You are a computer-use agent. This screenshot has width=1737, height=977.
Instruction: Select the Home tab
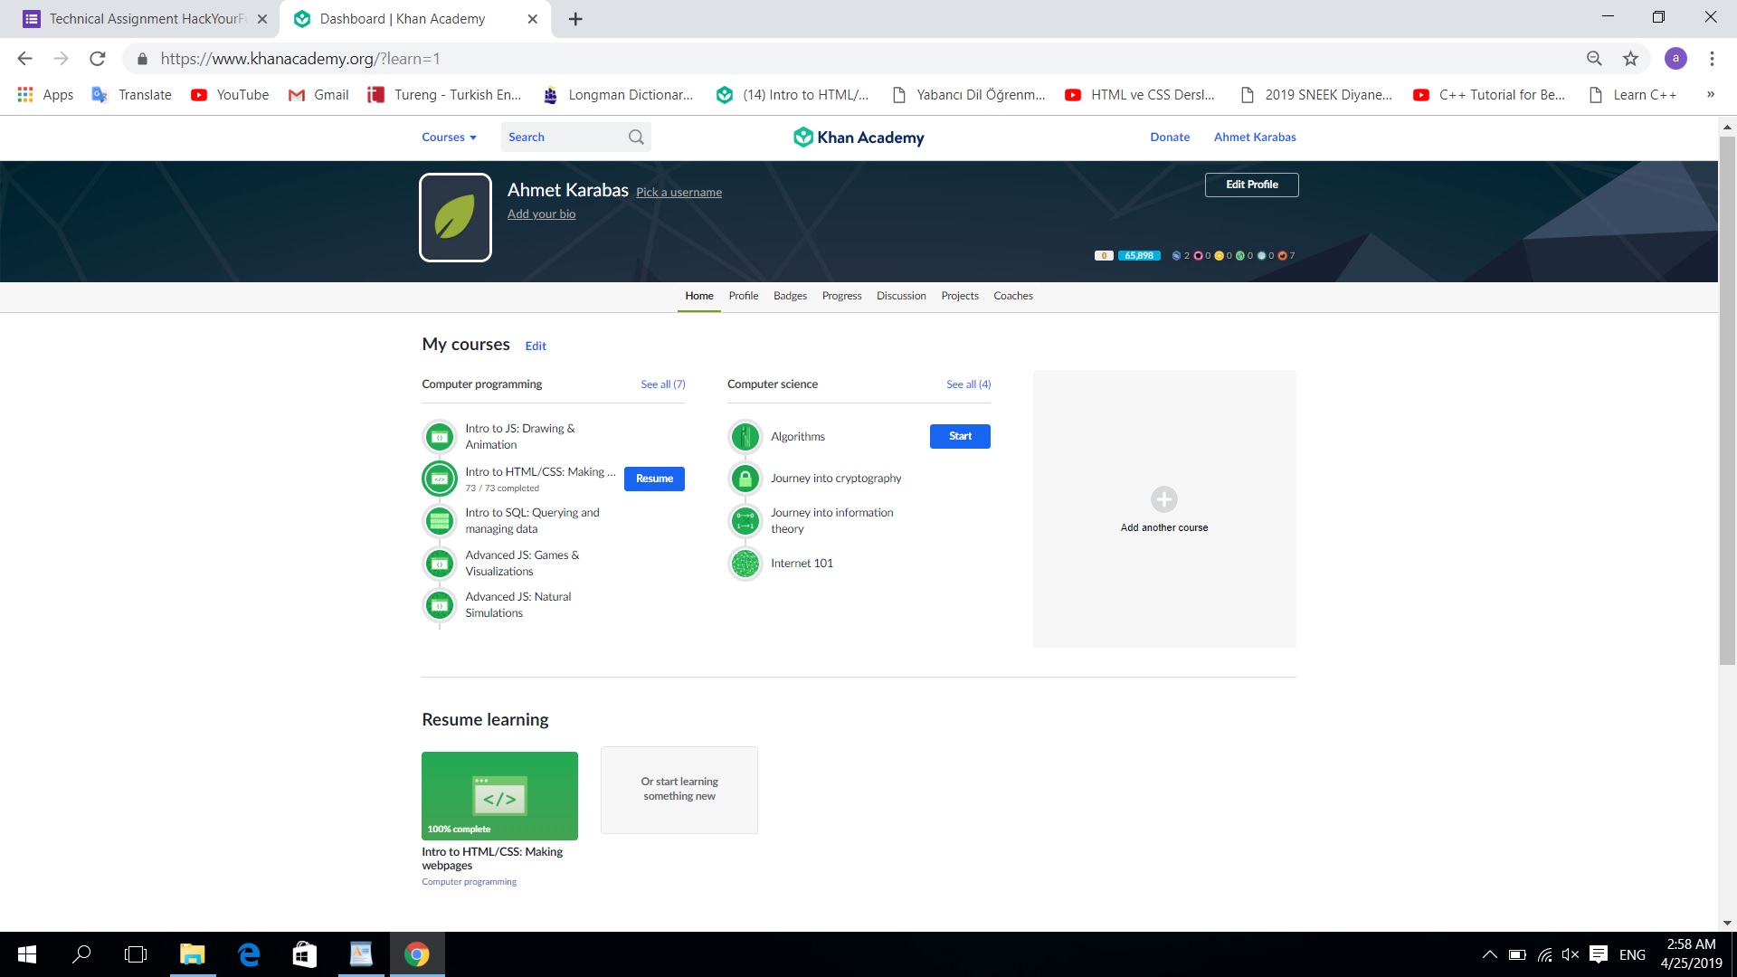699,296
